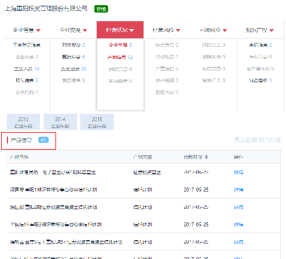Image resolution: width=286 pixels, height=259 pixels.
Task: Open the 2014 企业年报 tile
Action: pyautogui.click(x=60, y=122)
